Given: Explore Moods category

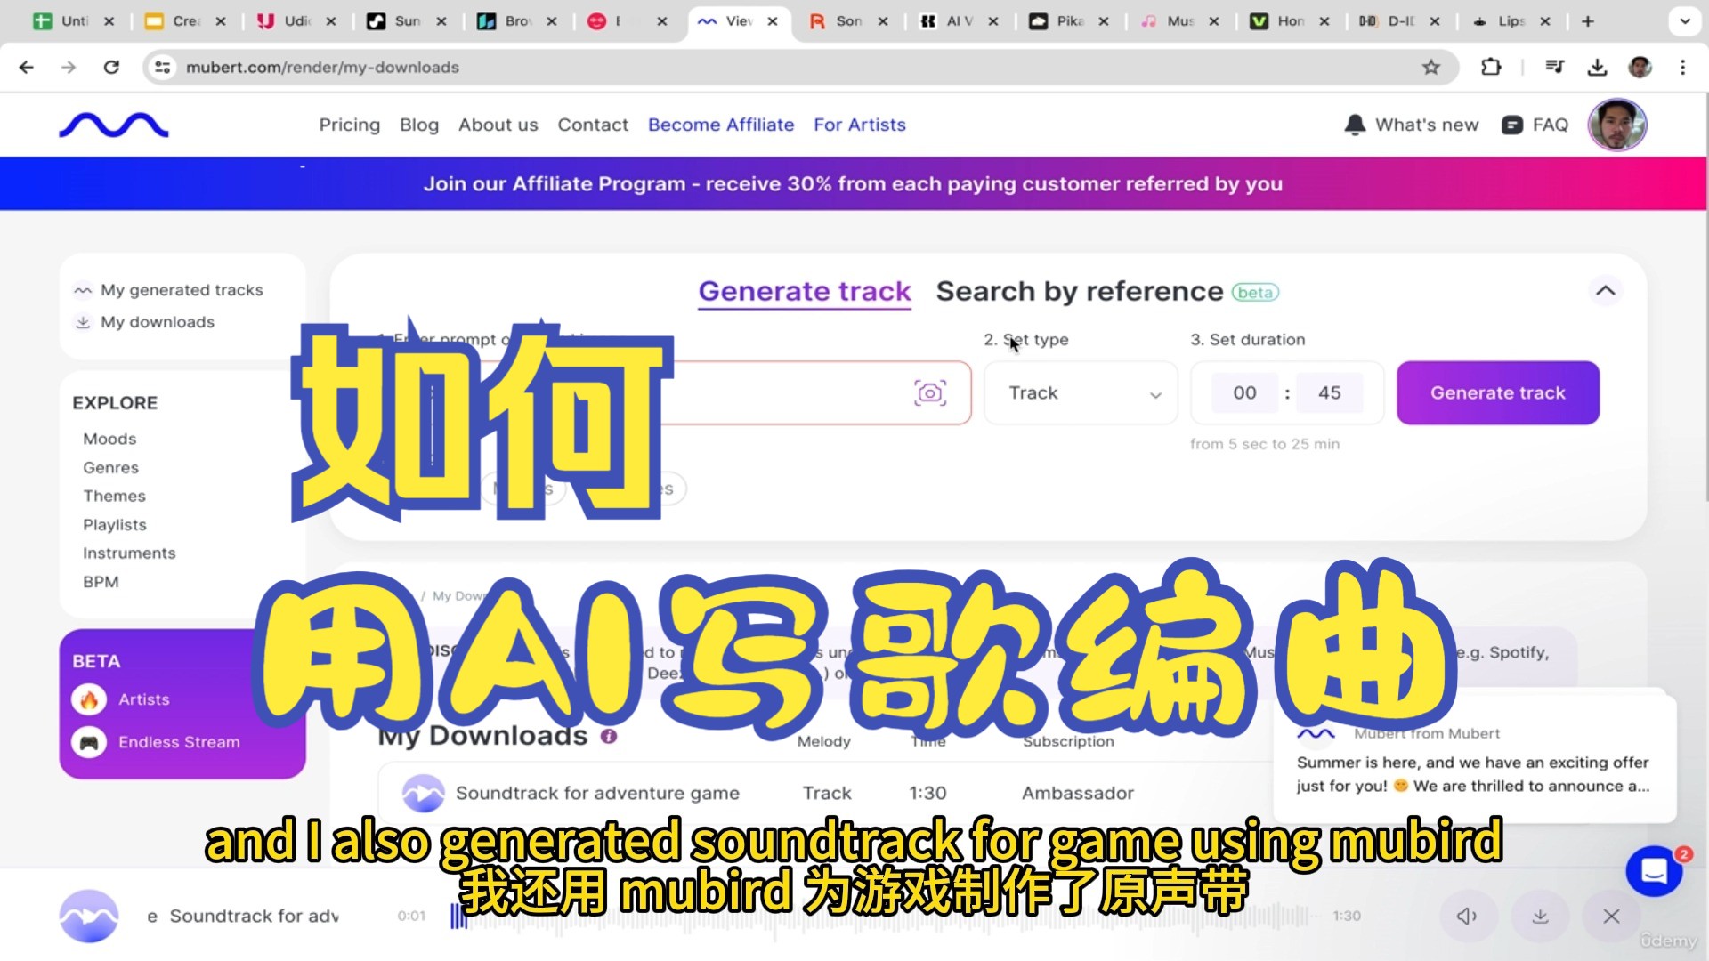Looking at the screenshot, I should pyautogui.click(x=109, y=439).
